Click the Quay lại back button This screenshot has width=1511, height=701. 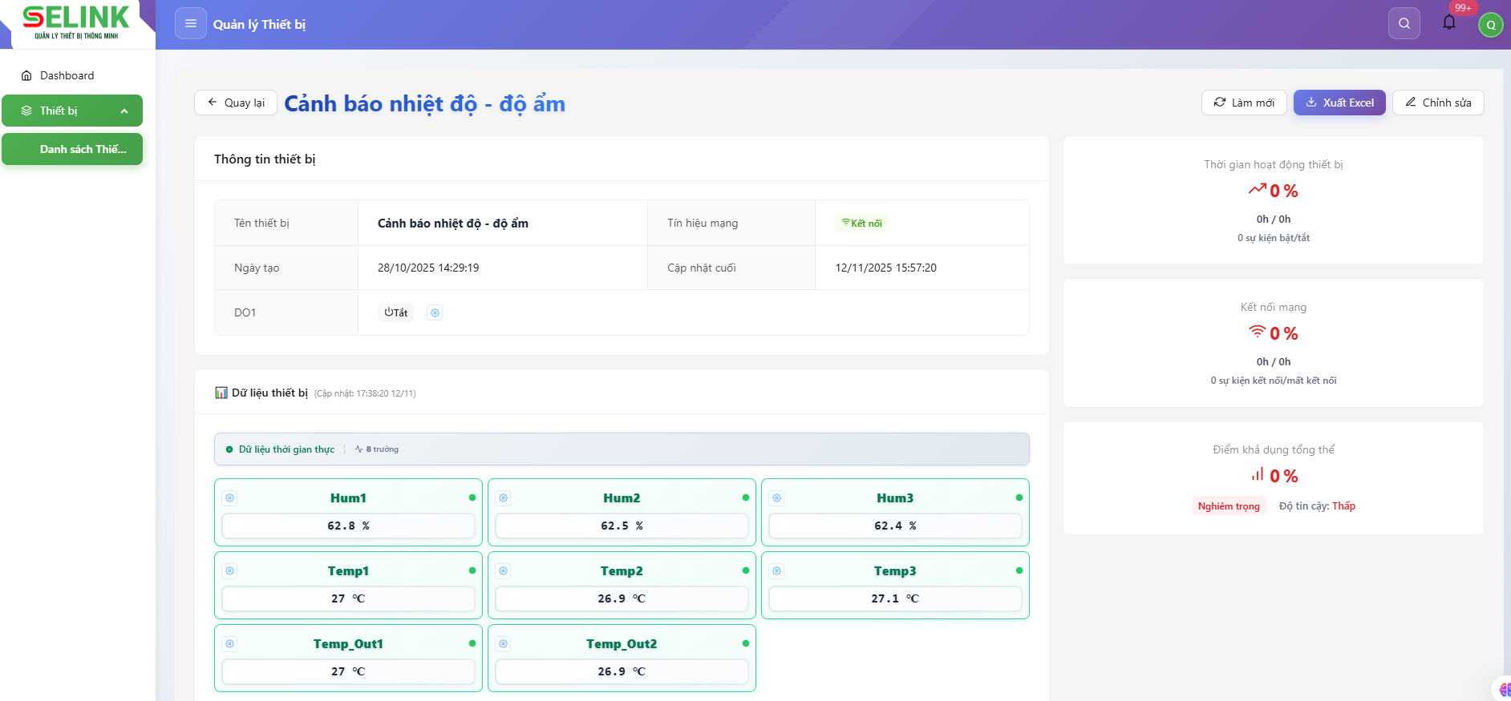click(236, 103)
